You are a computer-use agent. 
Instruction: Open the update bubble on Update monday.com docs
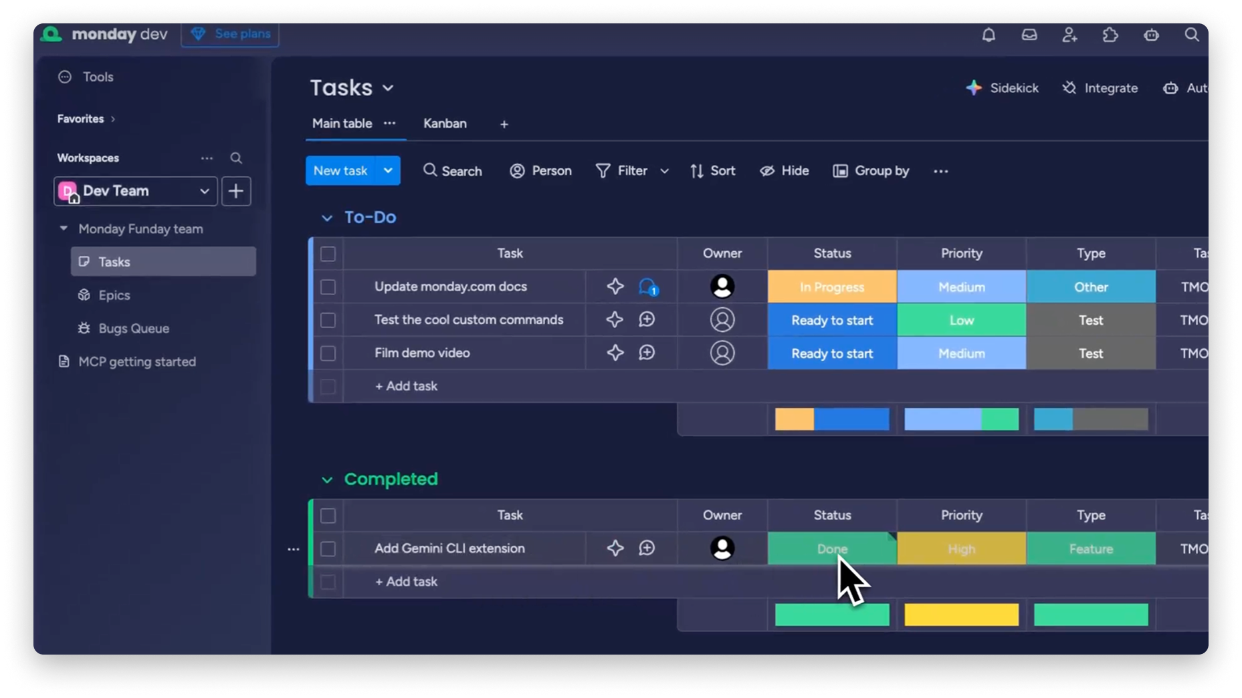coord(647,287)
